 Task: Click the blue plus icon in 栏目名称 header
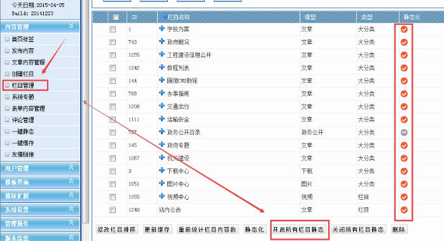tap(164, 17)
